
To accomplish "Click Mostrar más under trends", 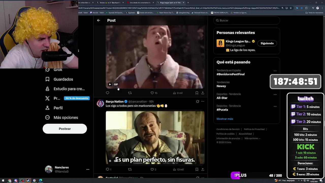I will (225, 119).
